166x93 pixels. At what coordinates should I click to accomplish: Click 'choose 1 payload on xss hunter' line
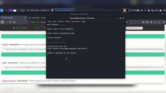(62, 53)
